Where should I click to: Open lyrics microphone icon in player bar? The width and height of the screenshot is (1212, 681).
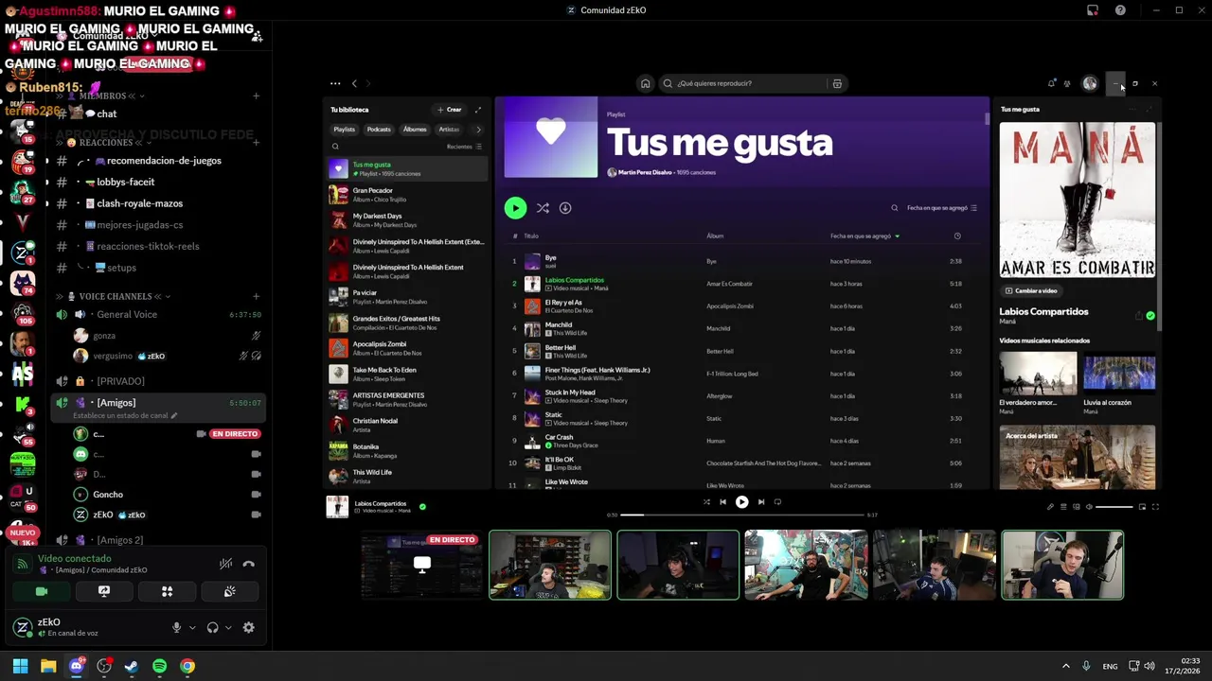1050,507
